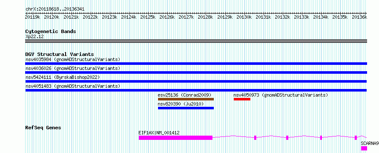The height and width of the screenshot is (153, 379).
Task: Click the 20135k ruler tick label
Action: point(340,17)
